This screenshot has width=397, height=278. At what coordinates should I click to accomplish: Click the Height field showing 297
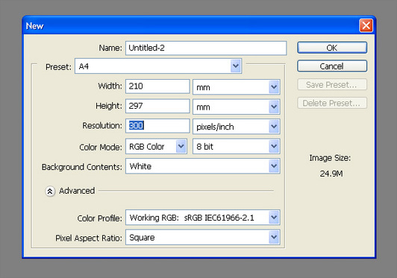(157, 106)
